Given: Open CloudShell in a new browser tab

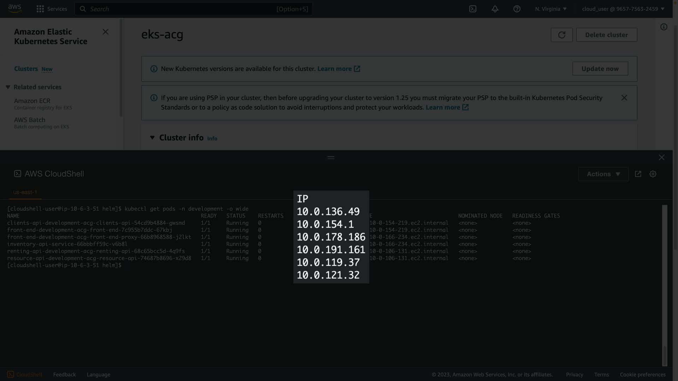Looking at the screenshot, I should (638, 174).
